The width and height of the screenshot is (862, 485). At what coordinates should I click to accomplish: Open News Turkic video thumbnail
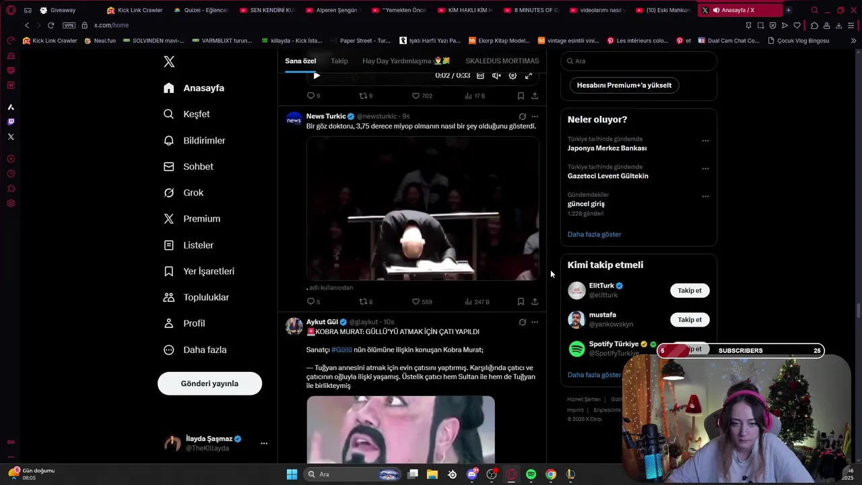423,208
